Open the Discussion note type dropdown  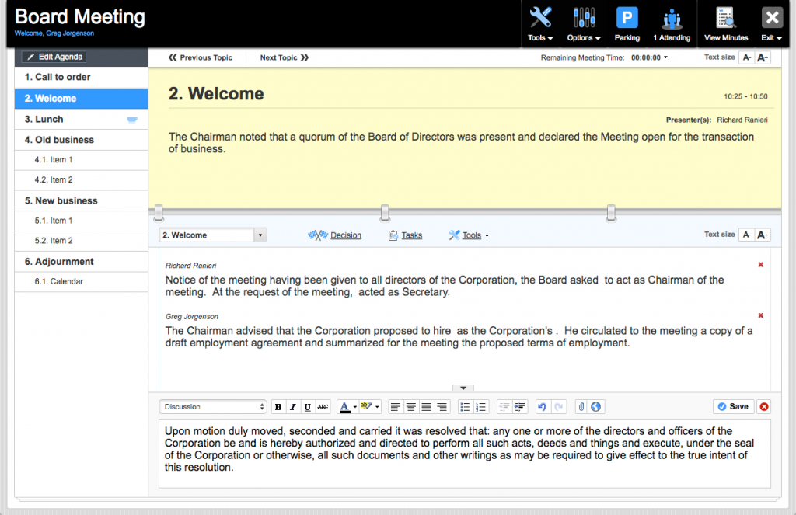pos(213,407)
